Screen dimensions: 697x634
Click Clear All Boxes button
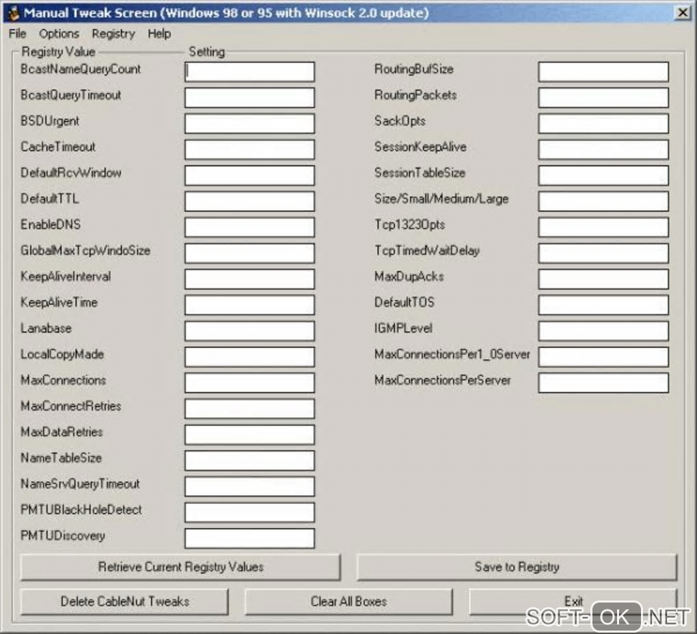(348, 602)
